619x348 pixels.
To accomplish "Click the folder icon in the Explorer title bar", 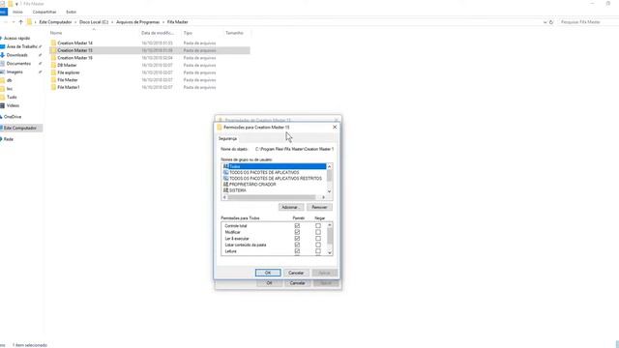I will 11,4.
